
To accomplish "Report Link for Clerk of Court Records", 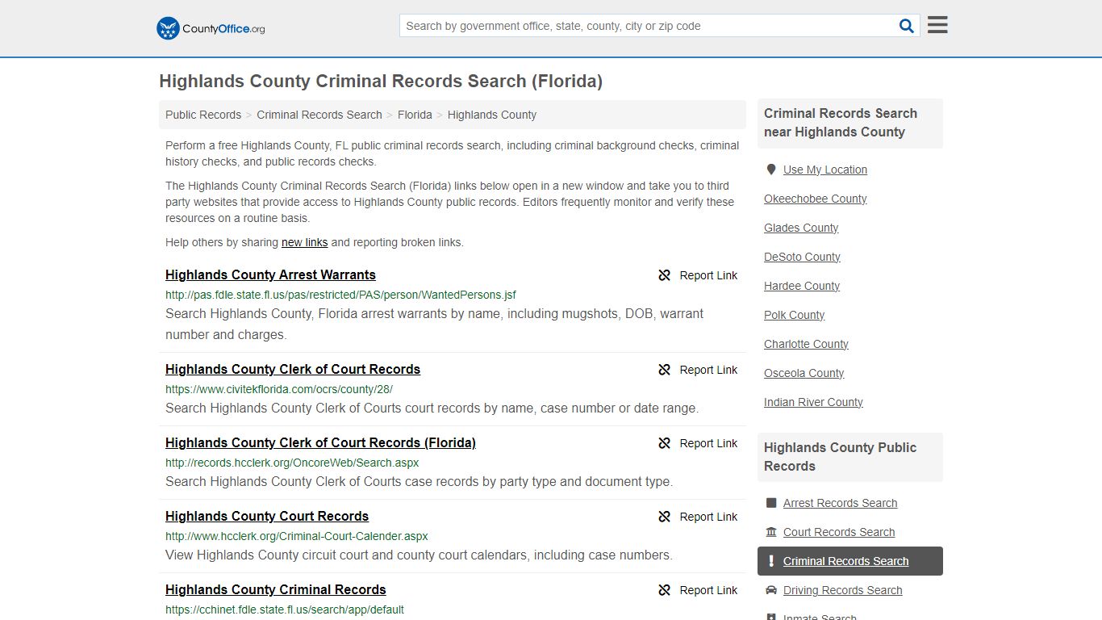I will [x=708, y=370].
